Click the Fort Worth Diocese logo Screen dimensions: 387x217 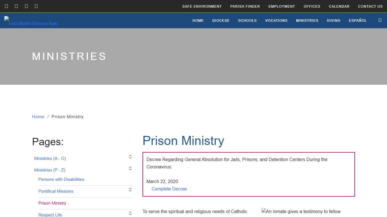31,20
